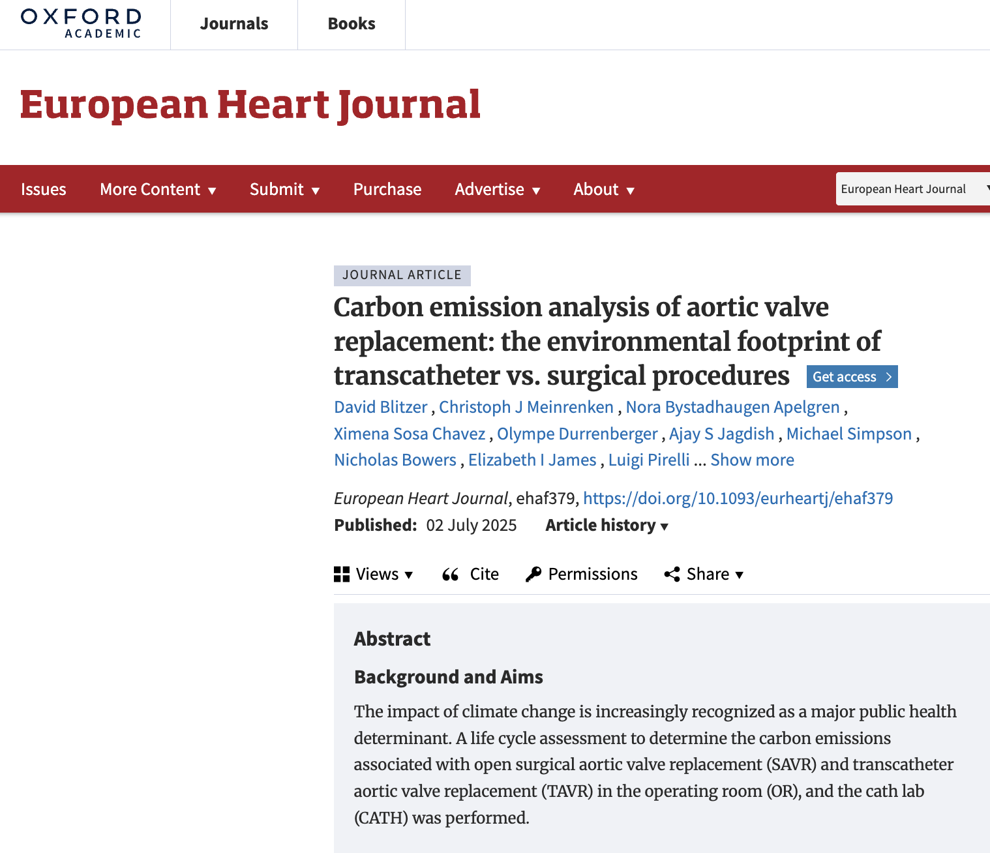Image resolution: width=990 pixels, height=853 pixels.
Task: Click the Get access arrow button
Action: (852, 377)
